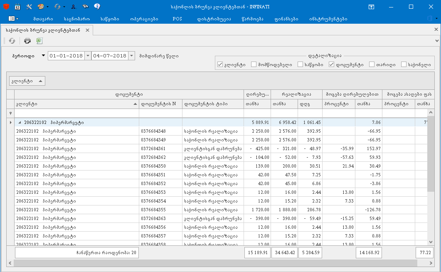The width and height of the screenshot is (441, 272).
Task: Open the calendar icon in title bar
Action: click(x=17, y=7)
